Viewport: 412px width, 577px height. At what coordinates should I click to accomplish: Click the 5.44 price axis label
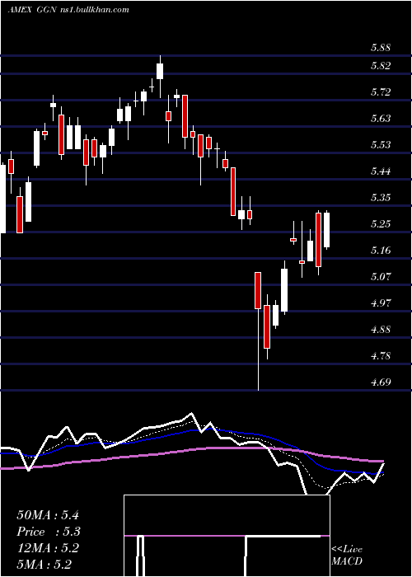pos(380,171)
